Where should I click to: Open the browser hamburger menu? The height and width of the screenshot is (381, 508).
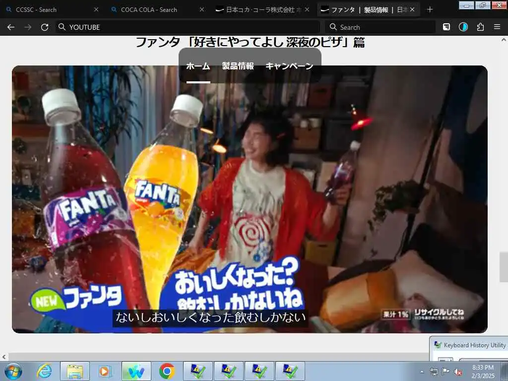497,27
